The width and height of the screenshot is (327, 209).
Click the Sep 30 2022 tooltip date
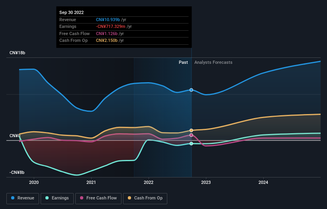pos(72,13)
